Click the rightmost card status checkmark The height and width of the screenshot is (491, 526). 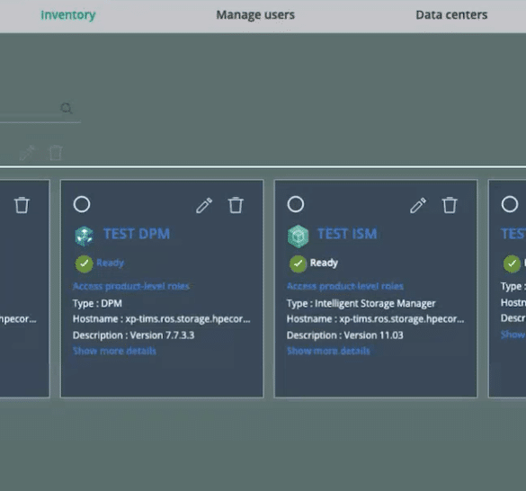512,264
